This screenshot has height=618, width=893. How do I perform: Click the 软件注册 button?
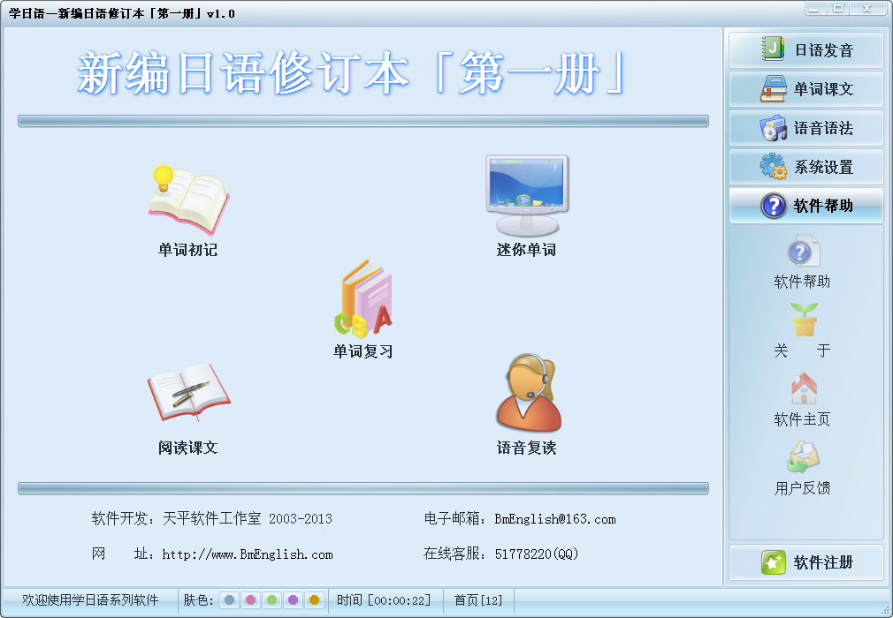click(805, 562)
